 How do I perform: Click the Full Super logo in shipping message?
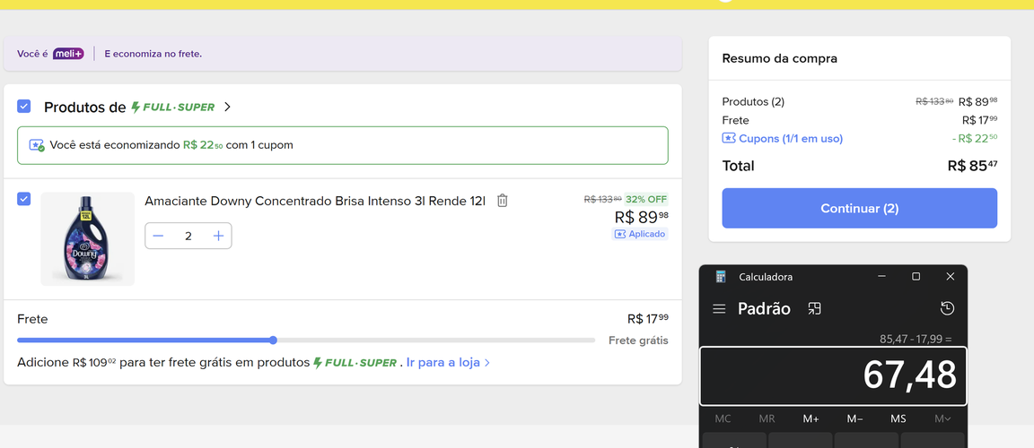coord(355,363)
